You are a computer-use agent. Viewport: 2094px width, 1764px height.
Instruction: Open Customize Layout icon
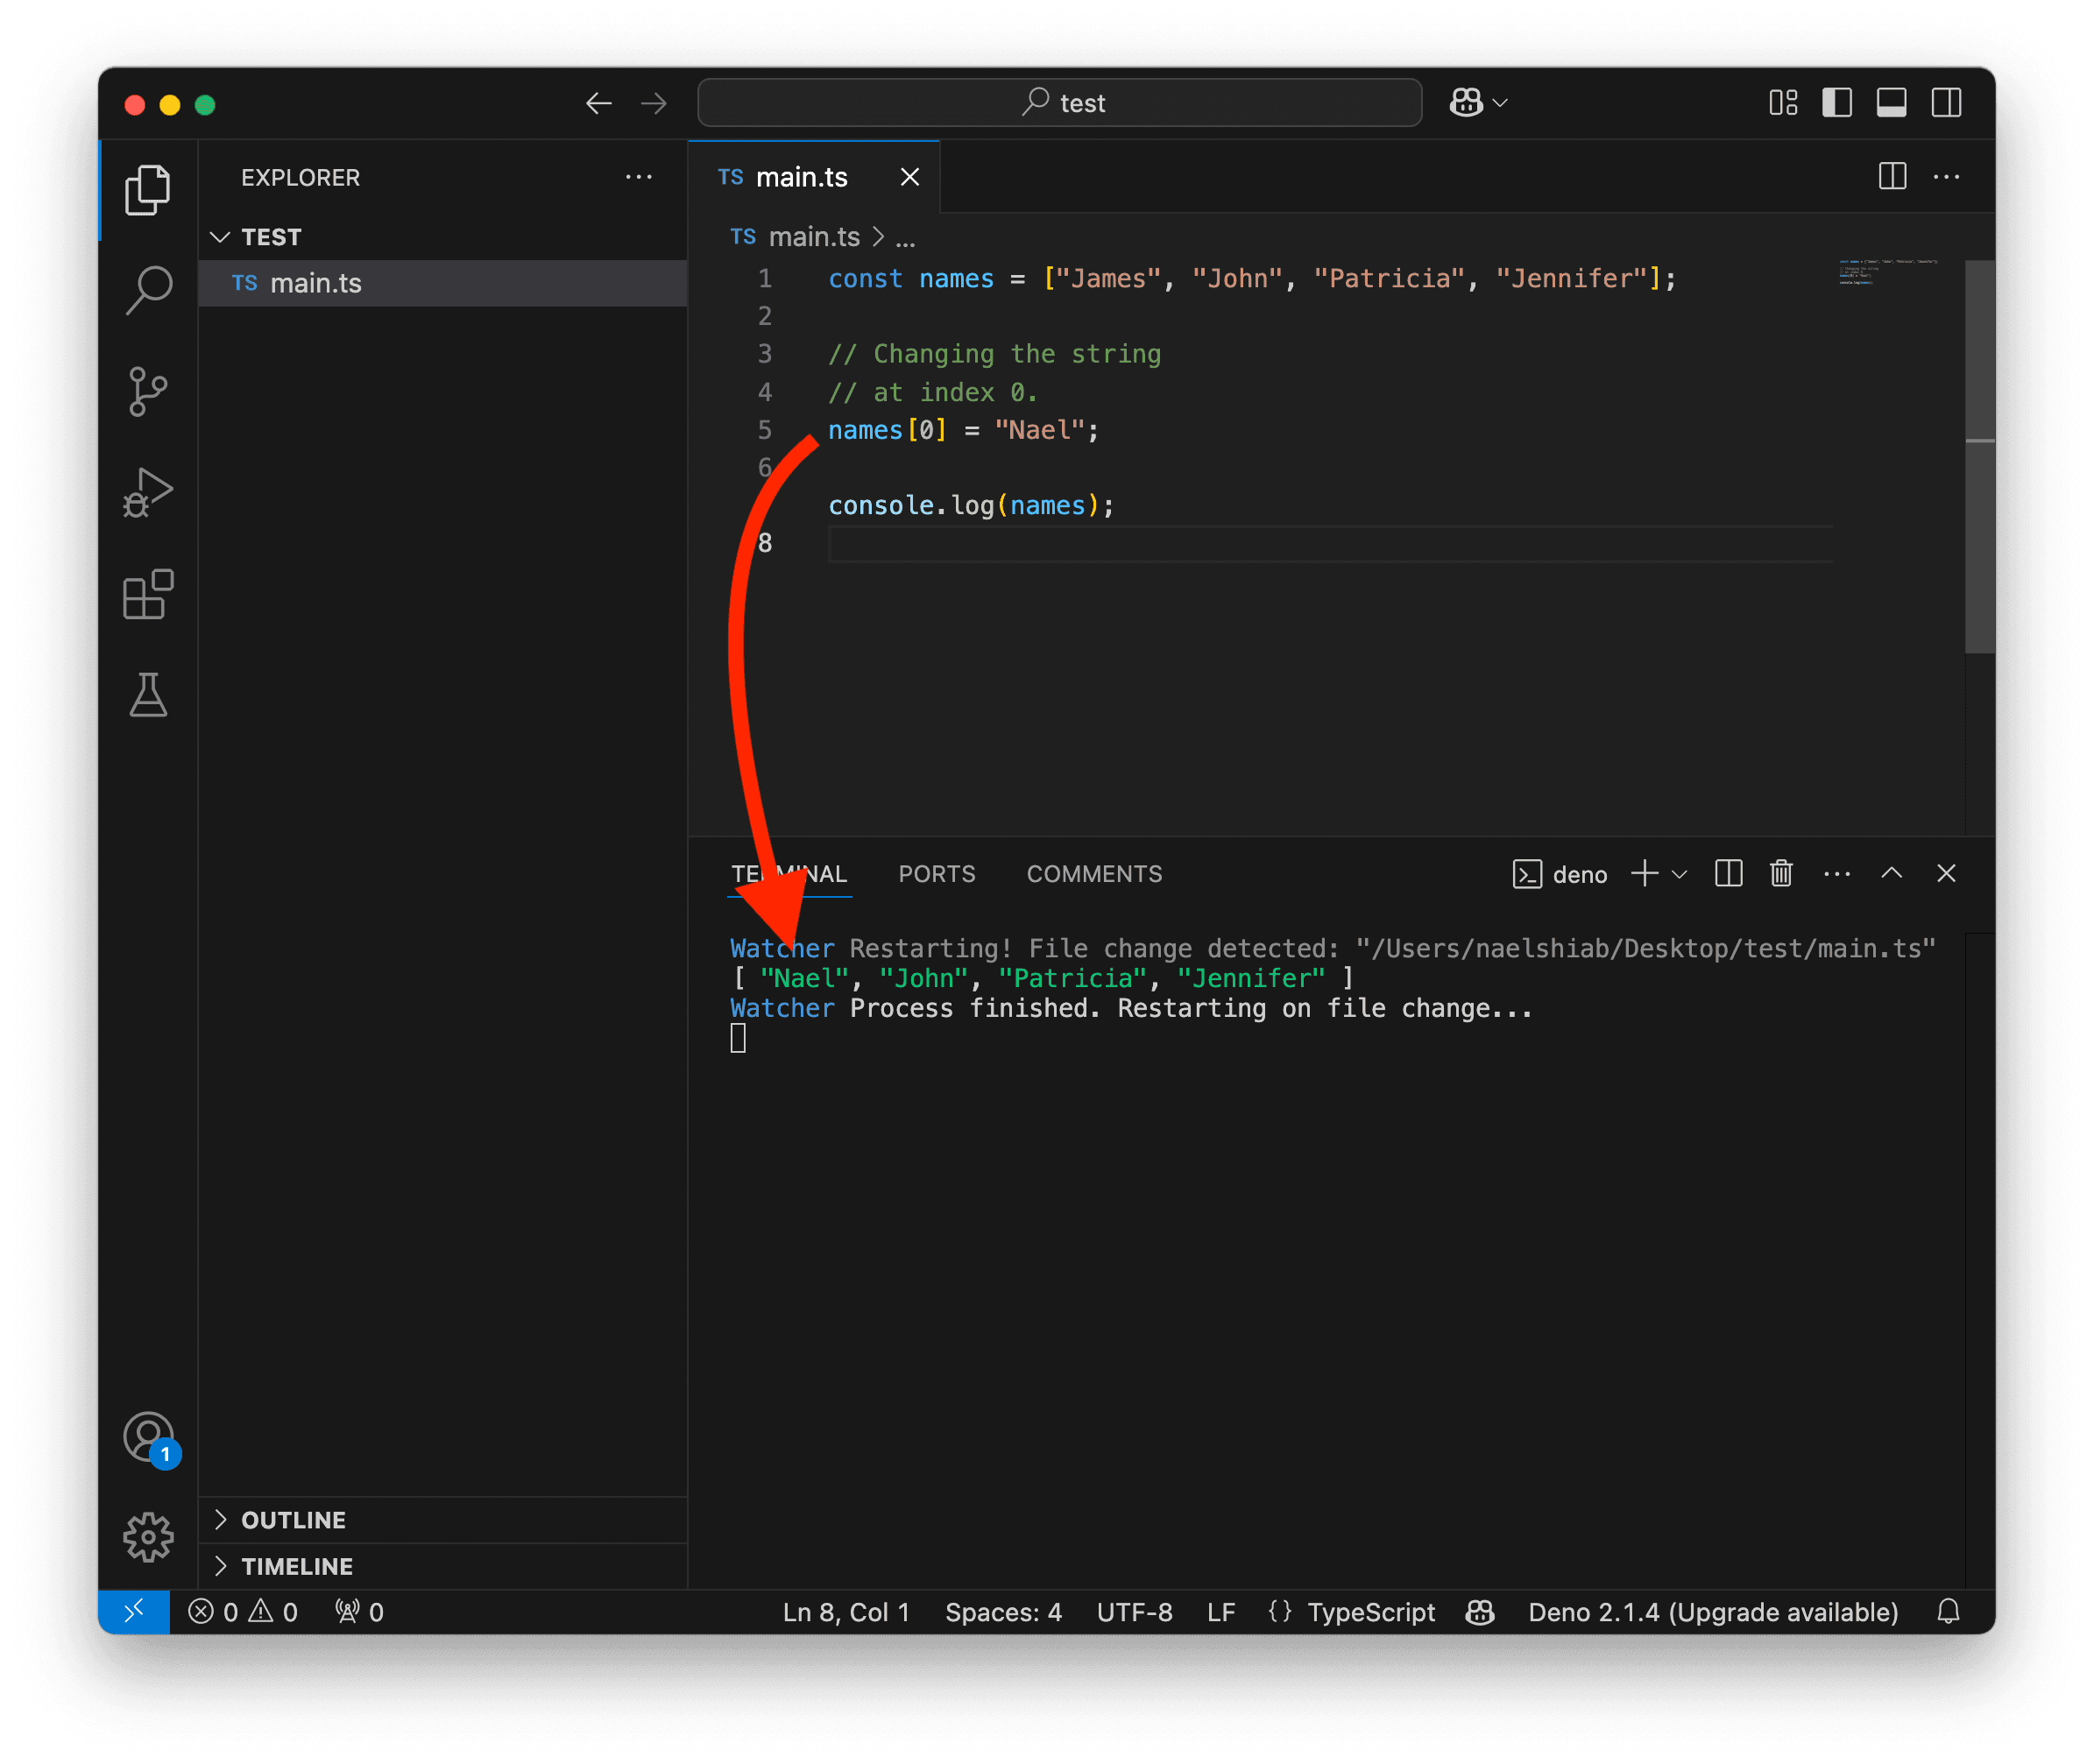click(1783, 103)
